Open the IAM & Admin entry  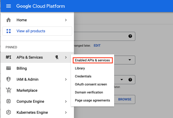pos(37,79)
